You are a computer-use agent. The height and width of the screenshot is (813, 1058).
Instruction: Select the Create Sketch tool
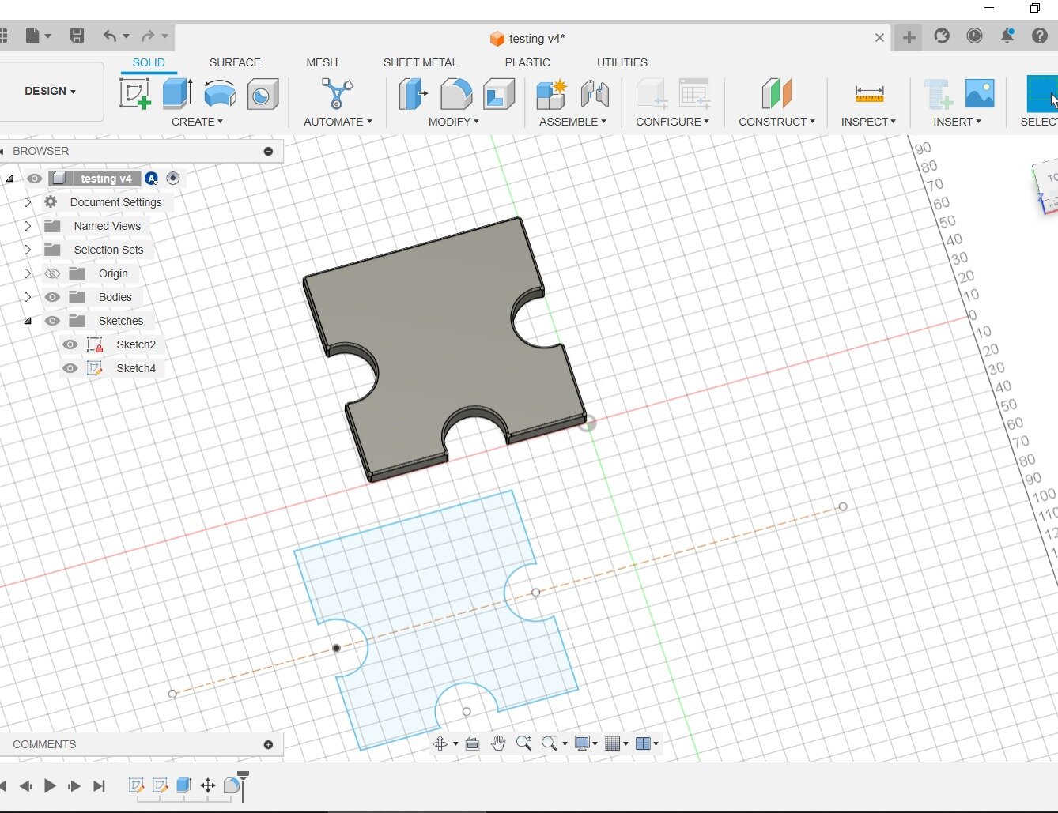pos(135,94)
